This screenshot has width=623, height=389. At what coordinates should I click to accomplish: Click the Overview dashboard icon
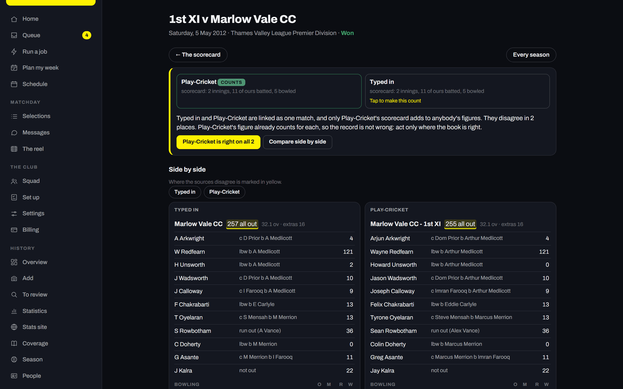[x=14, y=262]
